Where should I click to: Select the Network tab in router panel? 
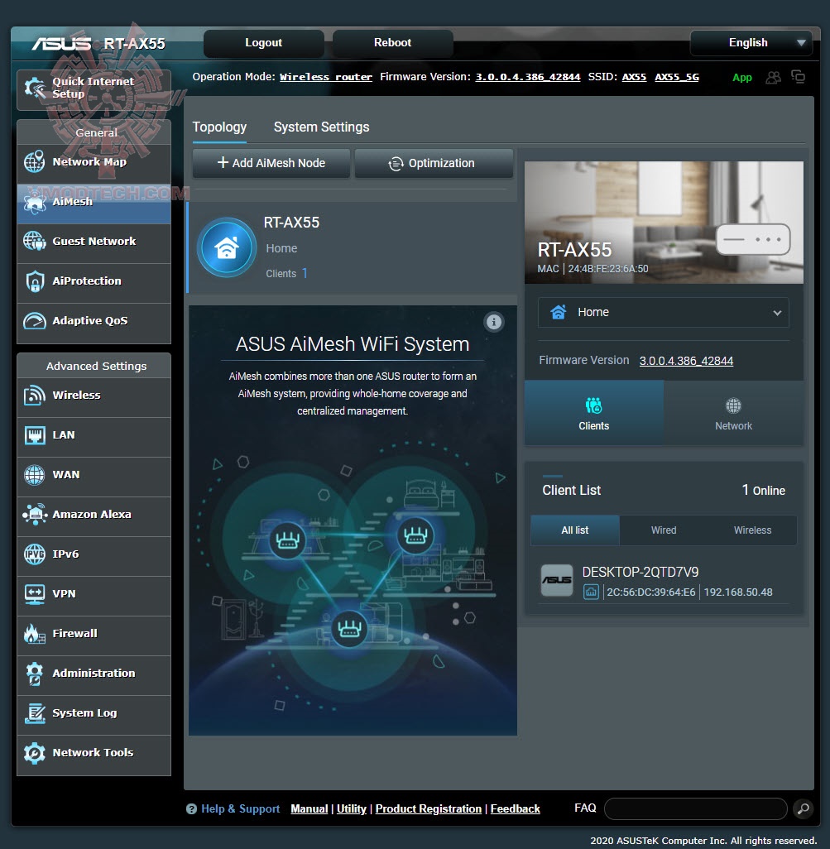(x=734, y=413)
